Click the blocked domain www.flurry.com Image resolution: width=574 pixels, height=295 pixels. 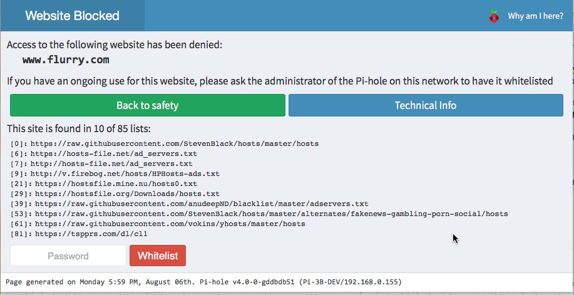point(66,60)
